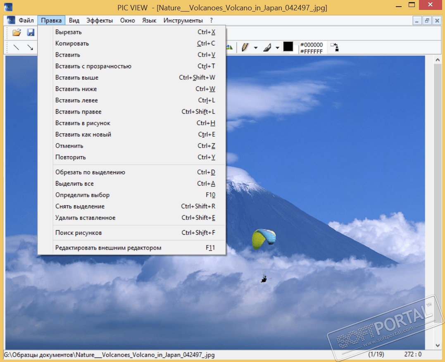Maximize the PIC VIEW main window
The image size is (445, 362).
tap(412, 5)
